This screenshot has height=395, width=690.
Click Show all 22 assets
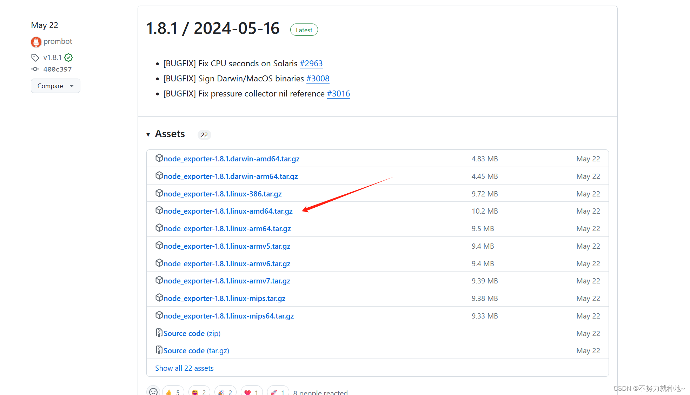(x=184, y=368)
